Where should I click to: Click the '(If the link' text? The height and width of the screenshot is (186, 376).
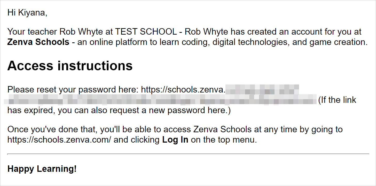(x=337, y=100)
